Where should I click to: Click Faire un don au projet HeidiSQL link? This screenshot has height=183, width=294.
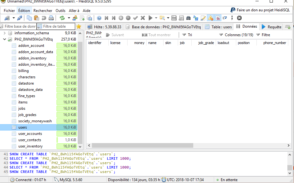(260, 10)
